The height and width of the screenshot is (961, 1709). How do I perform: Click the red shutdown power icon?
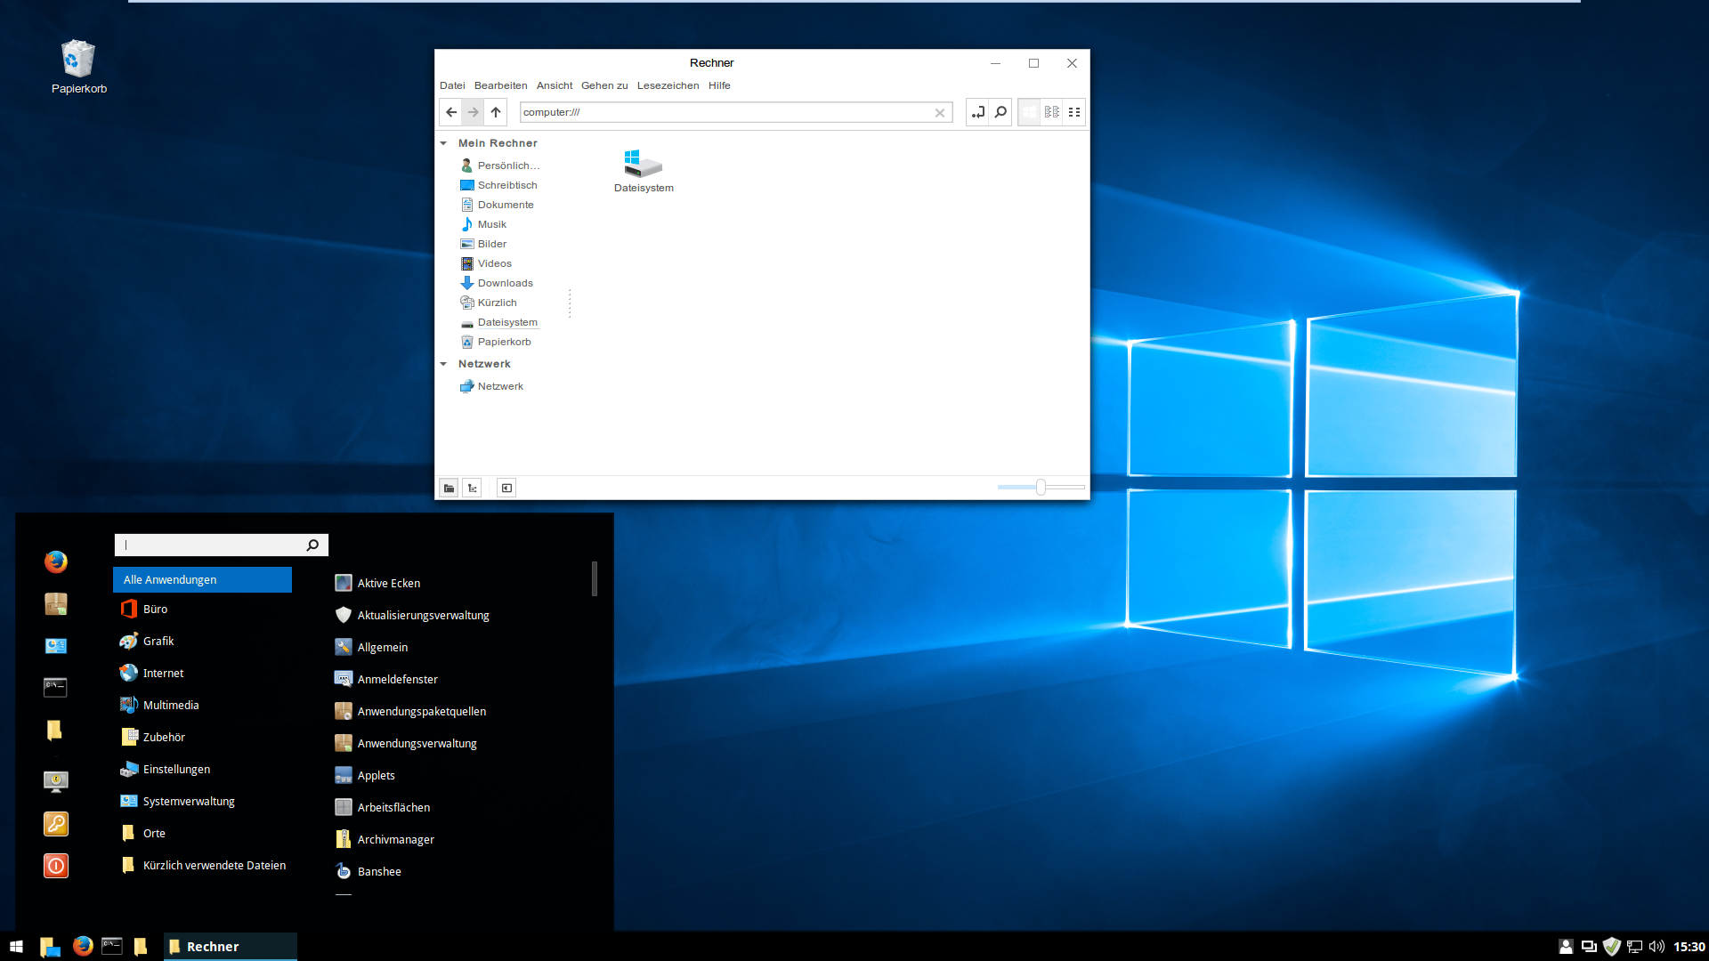tap(56, 866)
